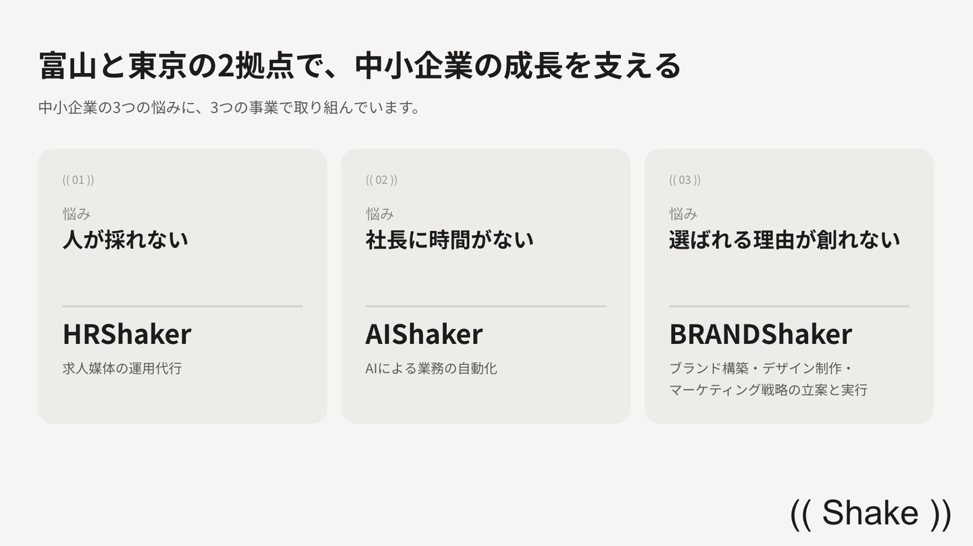Click the 人が採れない heading
Screen dimensions: 973x546
[125, 239]
